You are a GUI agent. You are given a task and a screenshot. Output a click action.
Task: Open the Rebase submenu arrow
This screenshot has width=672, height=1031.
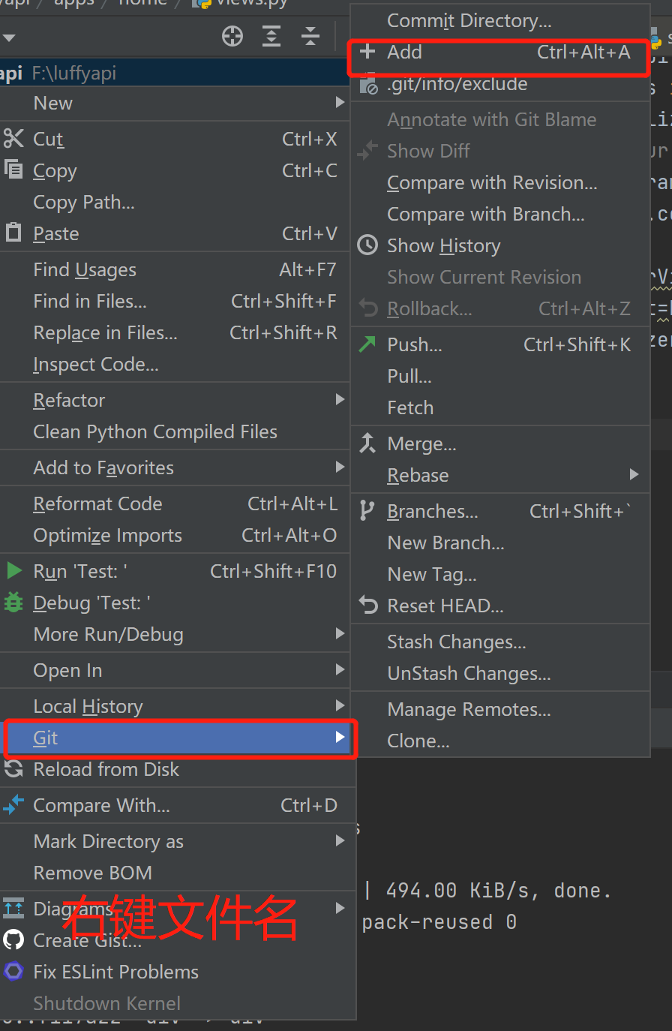[634, 475]
